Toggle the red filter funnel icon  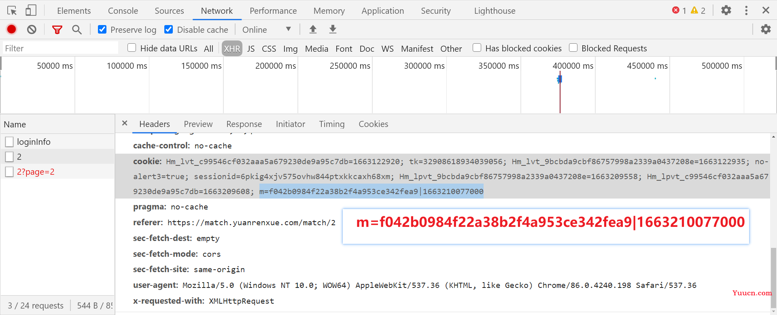point(57,30)
